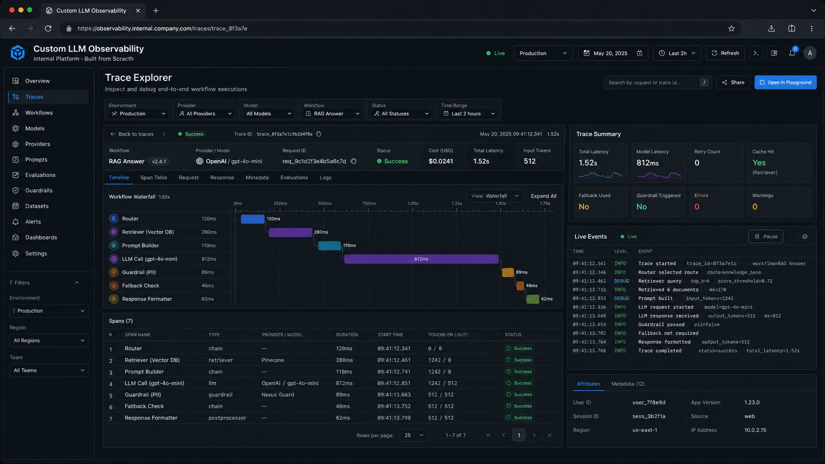Viewport: 825px width, 464px height.
Task: Toggle Live mode in the top header
Action: pos(495,53)
